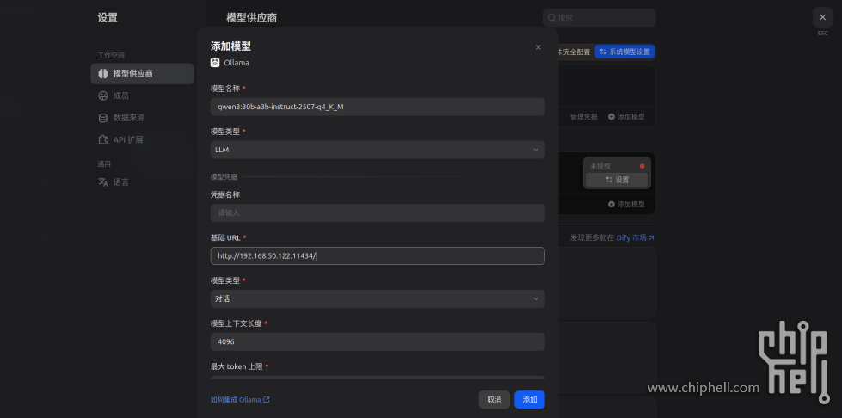Open 系统模型设置 button
This screenshot has height=418, width=842.
point(624,52)
